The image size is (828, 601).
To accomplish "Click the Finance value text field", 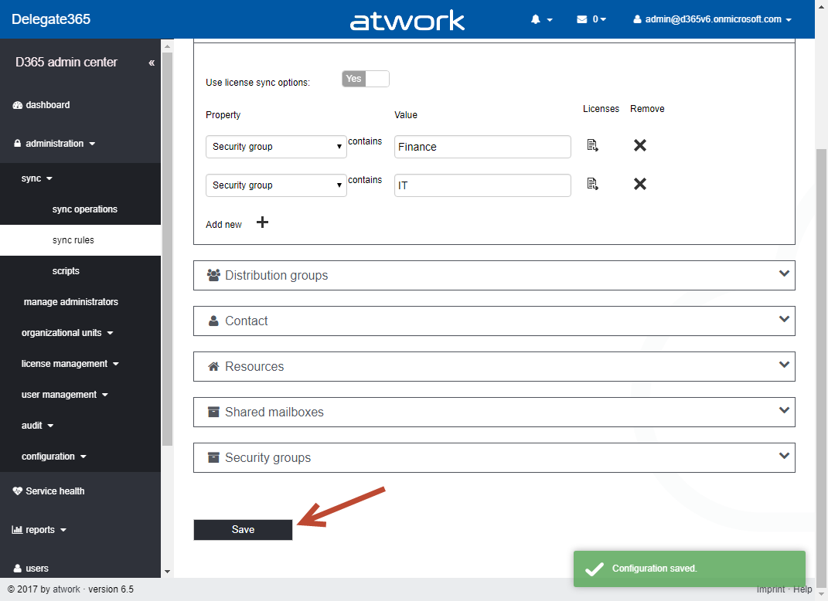I will [482, 147].
